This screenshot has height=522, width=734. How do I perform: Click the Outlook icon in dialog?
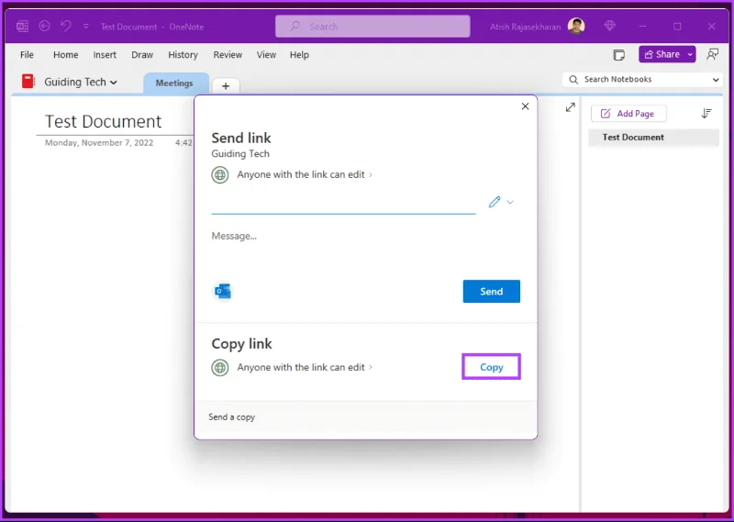tap(222, 291)
